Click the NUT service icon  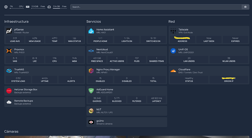[x=91, y=111]
